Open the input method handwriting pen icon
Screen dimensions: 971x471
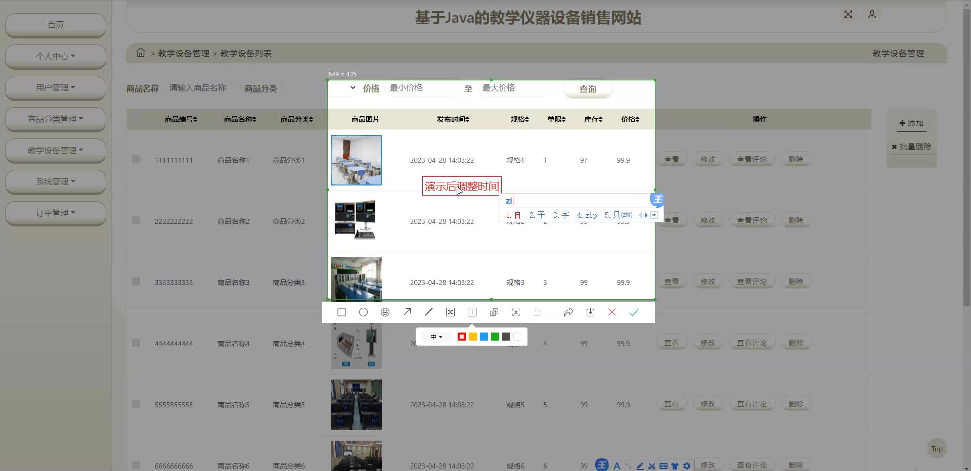(640, 466)
